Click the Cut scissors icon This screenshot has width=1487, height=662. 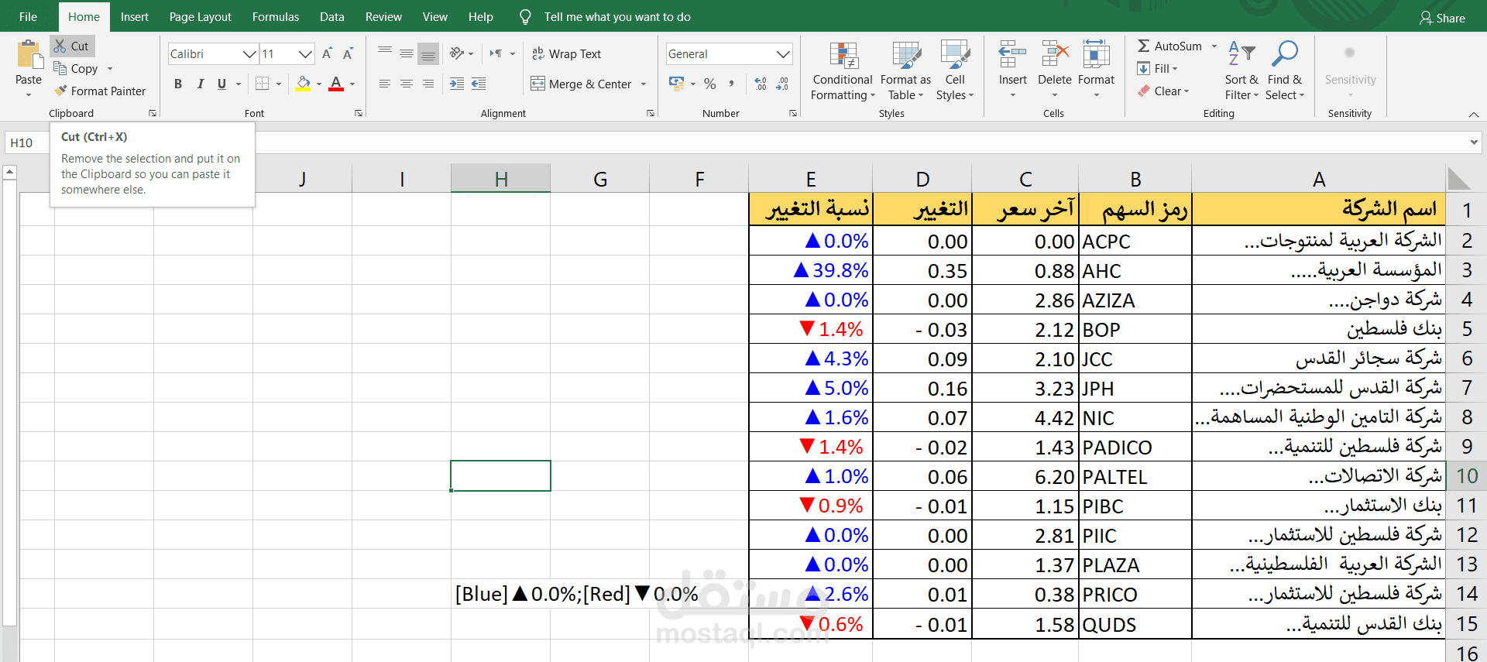point(60,46)
